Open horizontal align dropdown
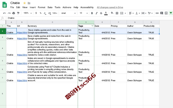 131,13
